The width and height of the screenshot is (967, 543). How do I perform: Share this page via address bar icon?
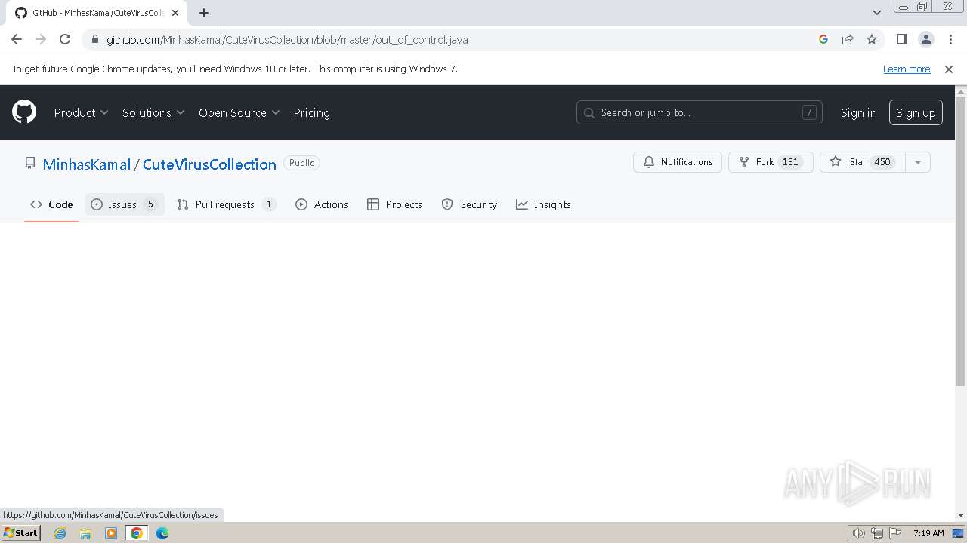pyautogui.click(x=848, y=39)
